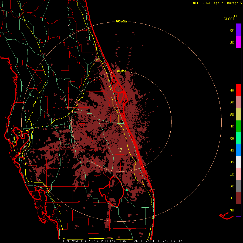The image size is (243, 243).
Task: Click the GR pink legend swatch
Action: (x=238, y=102)
